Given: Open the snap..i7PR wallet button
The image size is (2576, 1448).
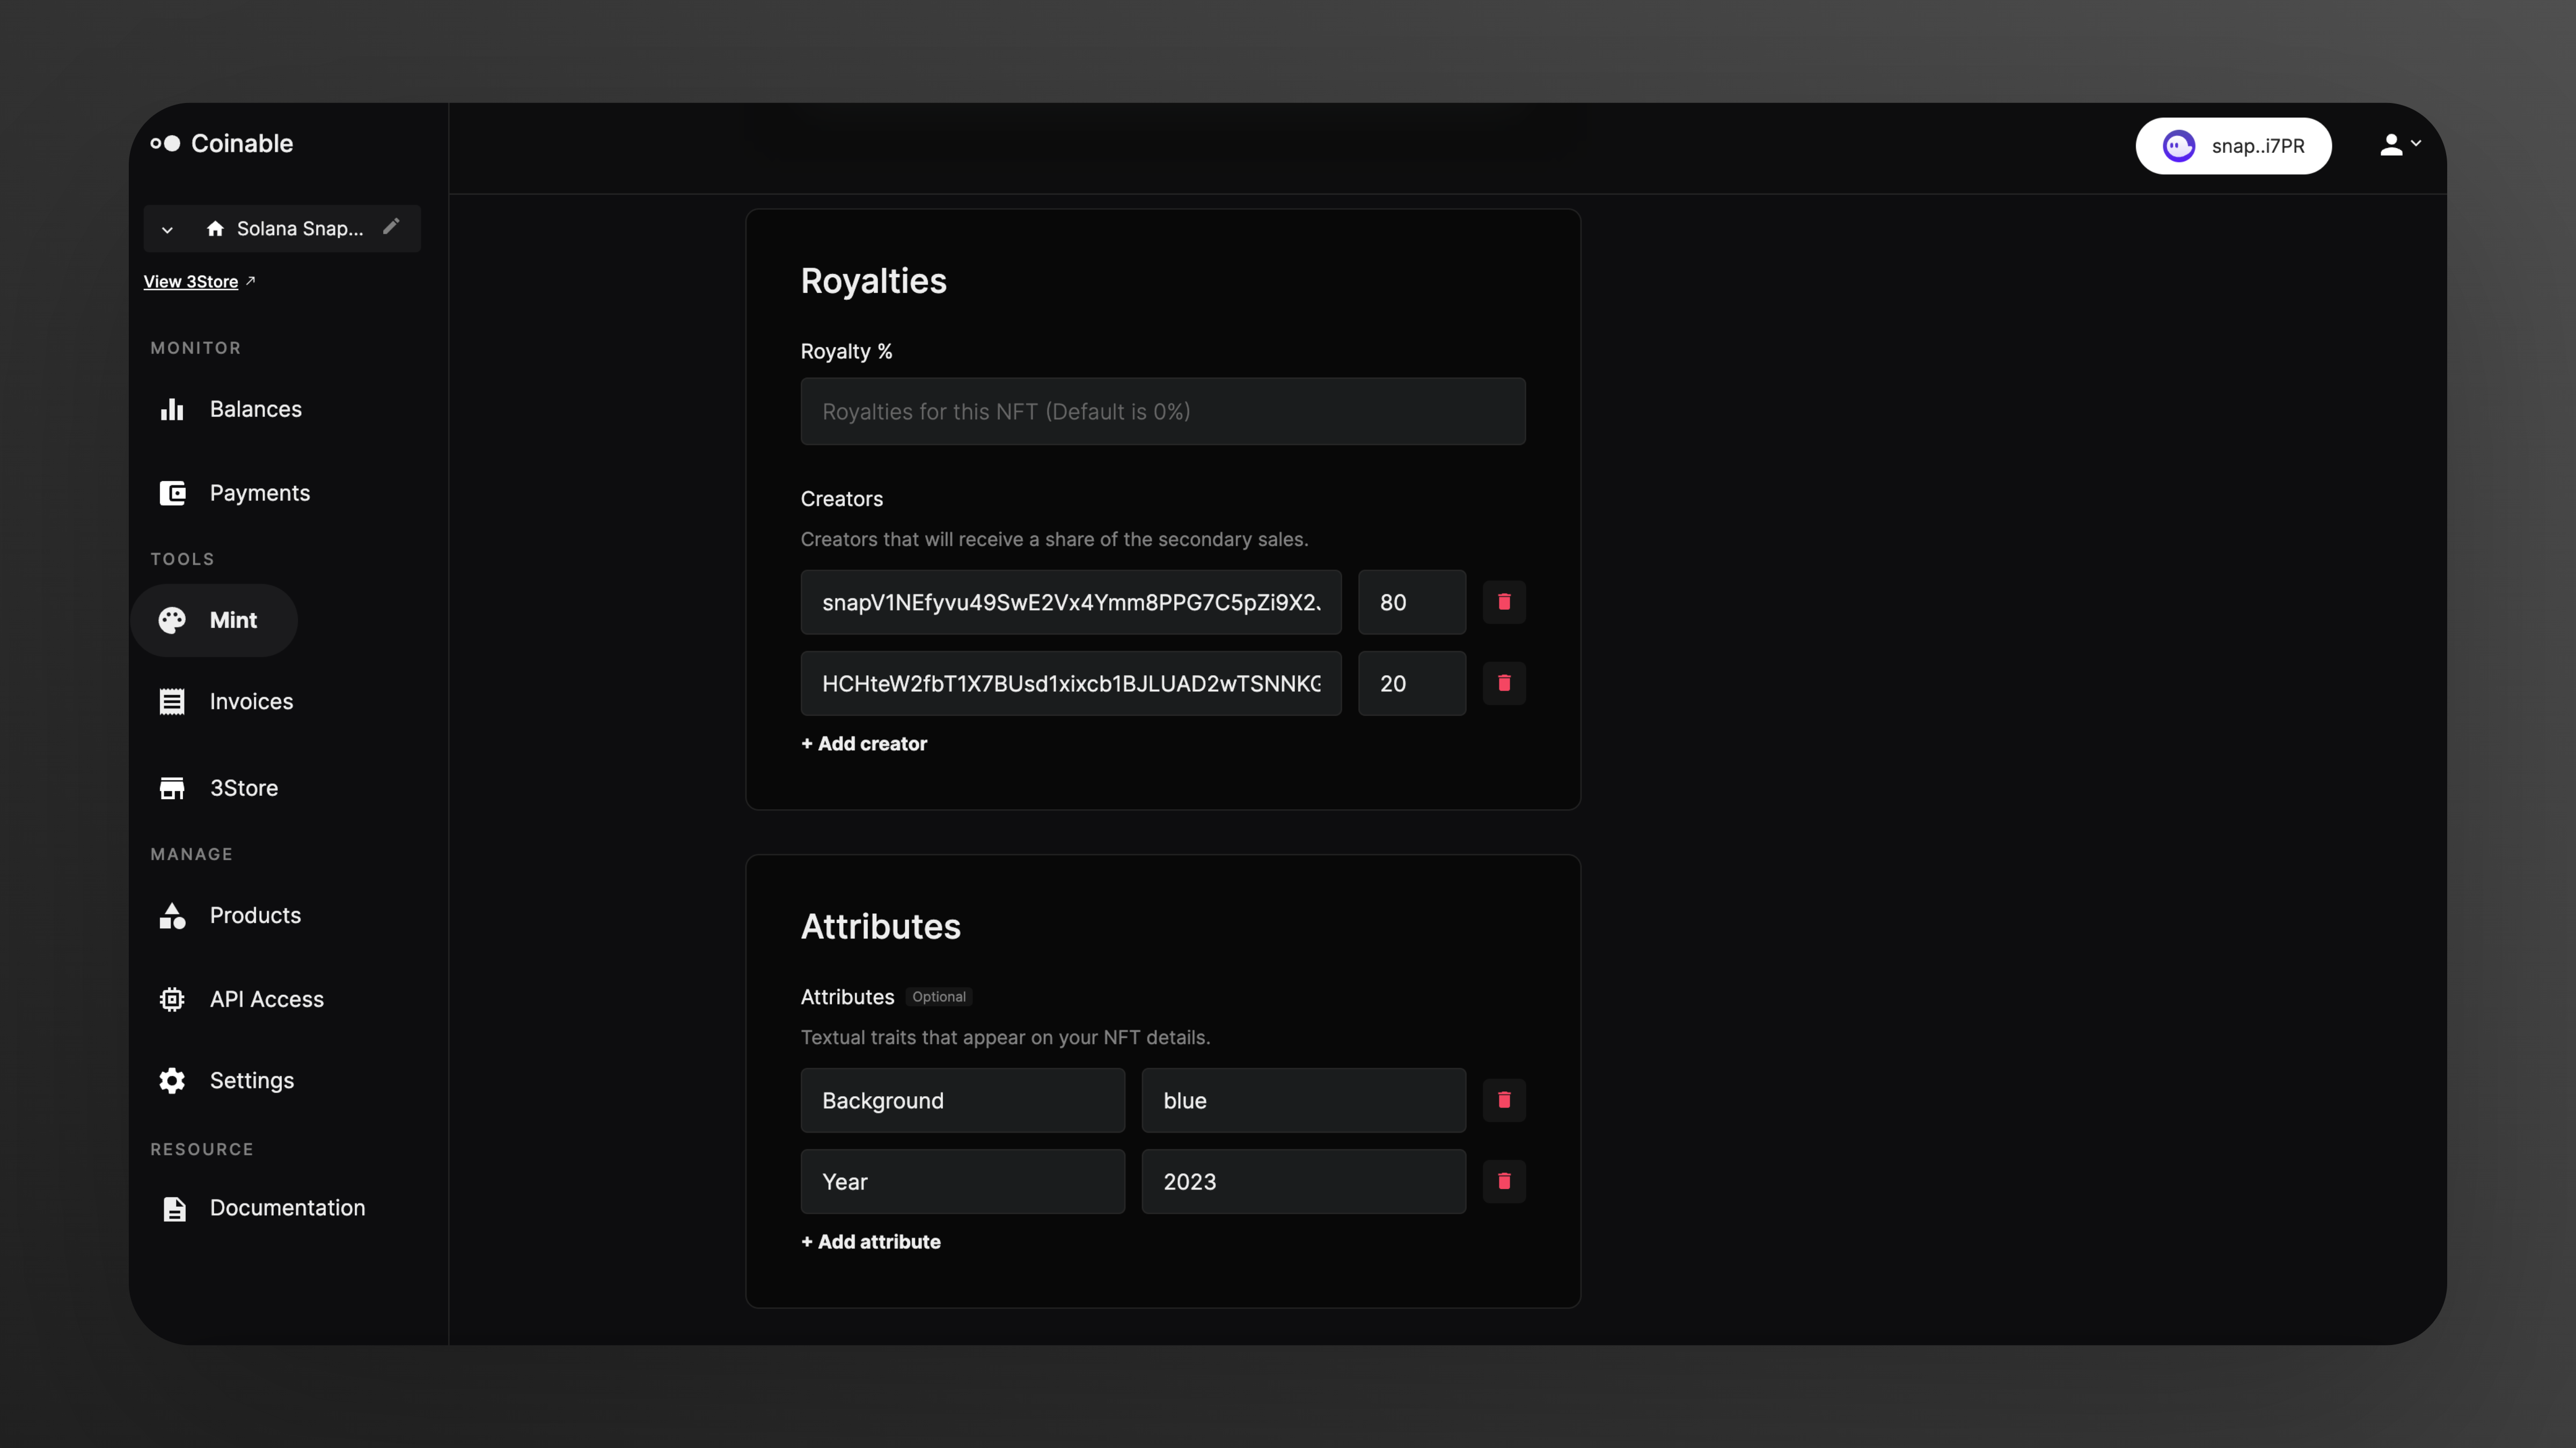Looking at the screenshot, I should pyautogui.click(x=2232, y=146).
